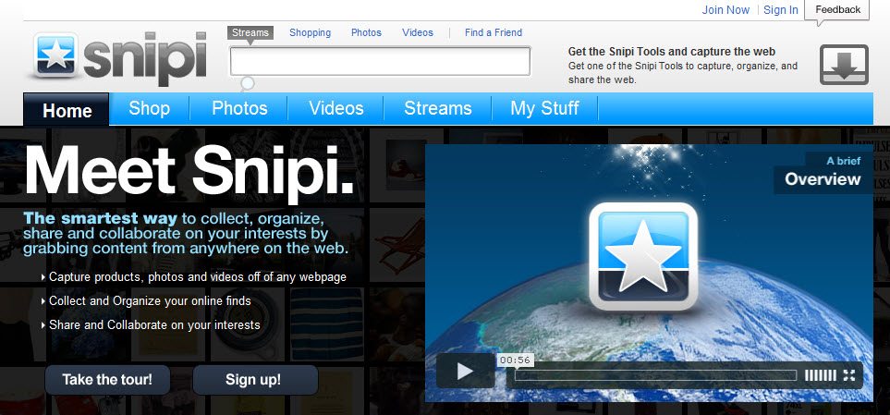Open the Shop navigation tab

point(149,109)
